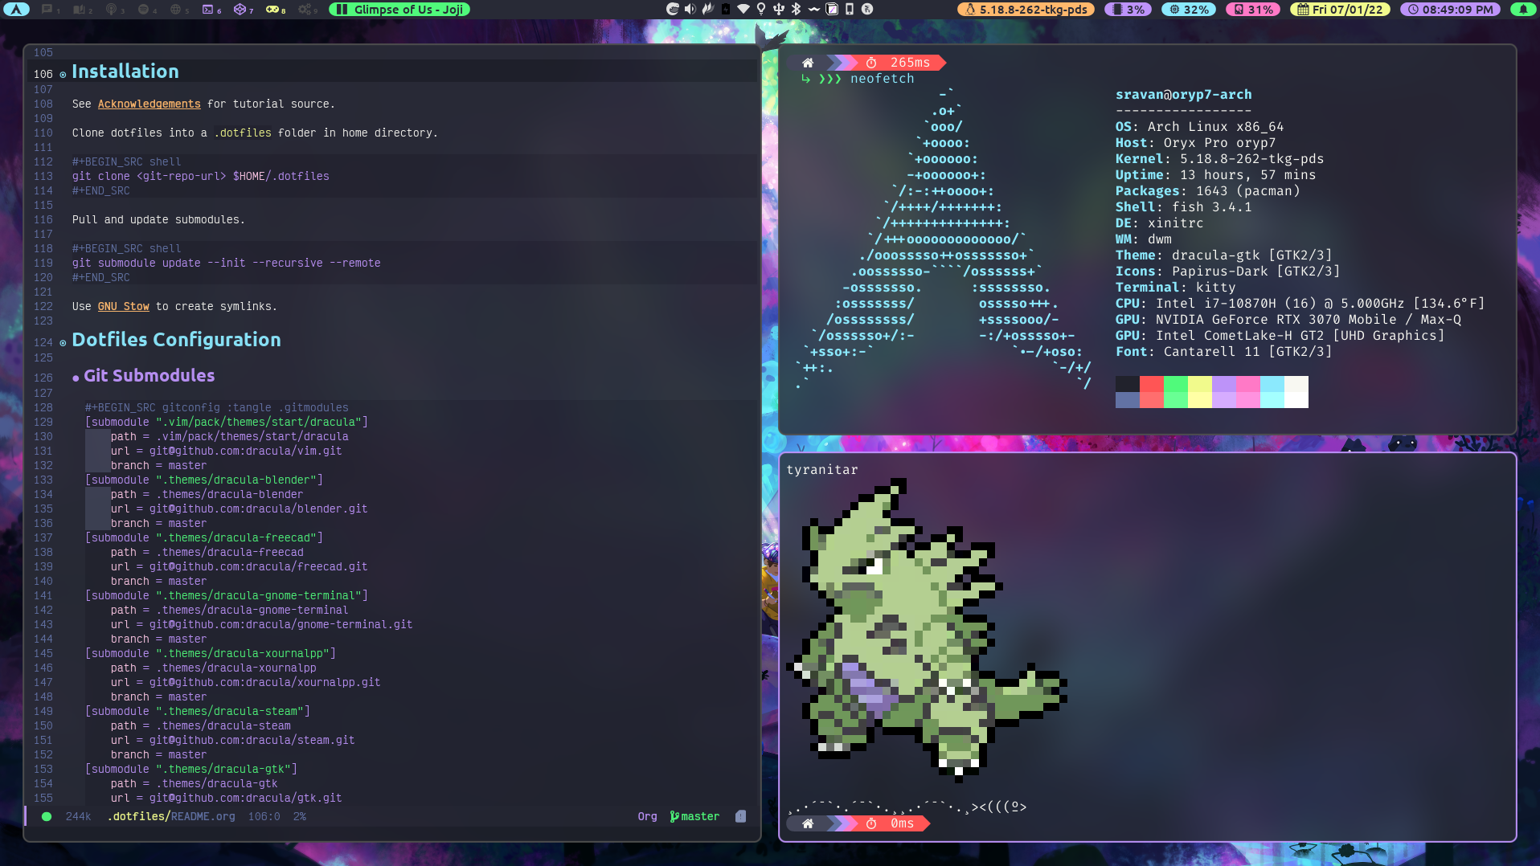Screen dimensions: 1540x866
Task: Switch to workspace 2 book tag
Action: (82, 10)
